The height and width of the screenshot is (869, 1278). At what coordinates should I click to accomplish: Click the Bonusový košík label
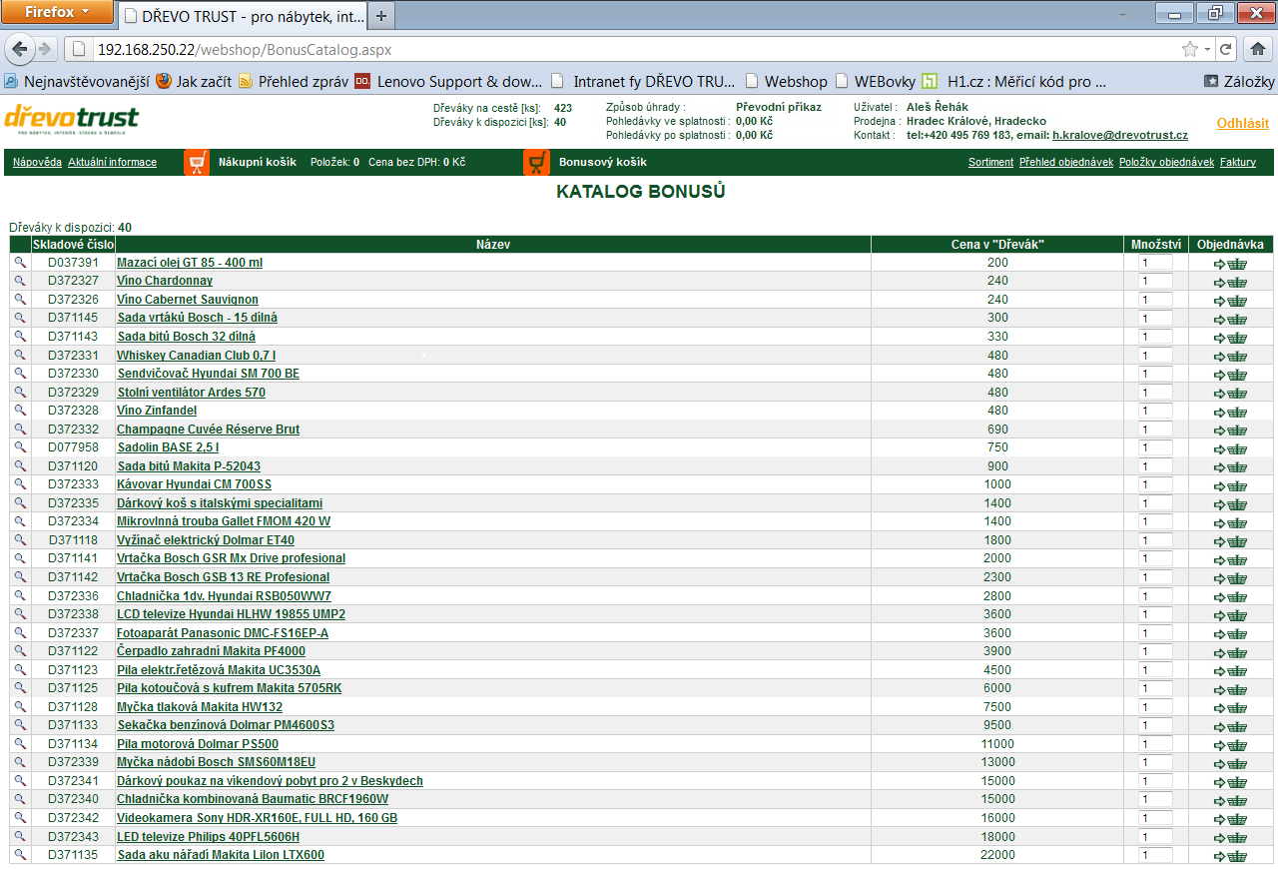coord(602,162)
